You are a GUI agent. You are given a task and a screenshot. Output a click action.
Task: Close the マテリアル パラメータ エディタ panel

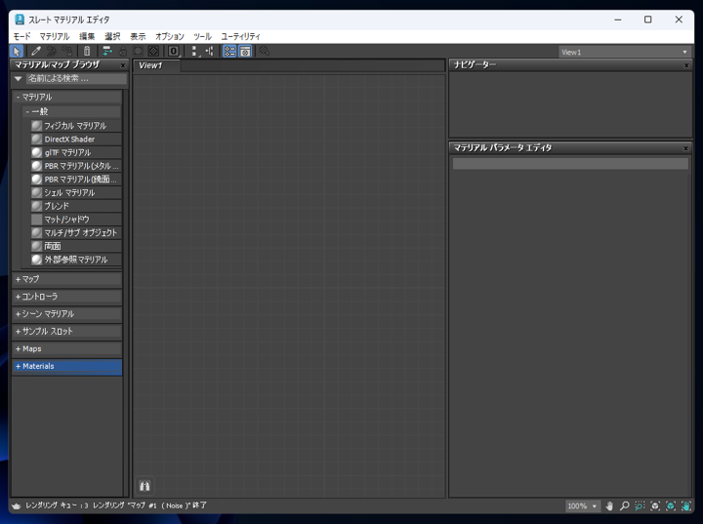[685, 148]
